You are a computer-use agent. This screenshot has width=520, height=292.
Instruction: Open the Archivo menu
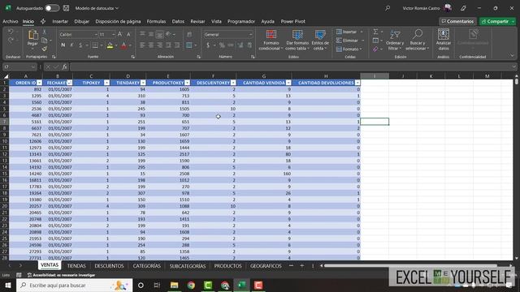[x=11, y=21]
